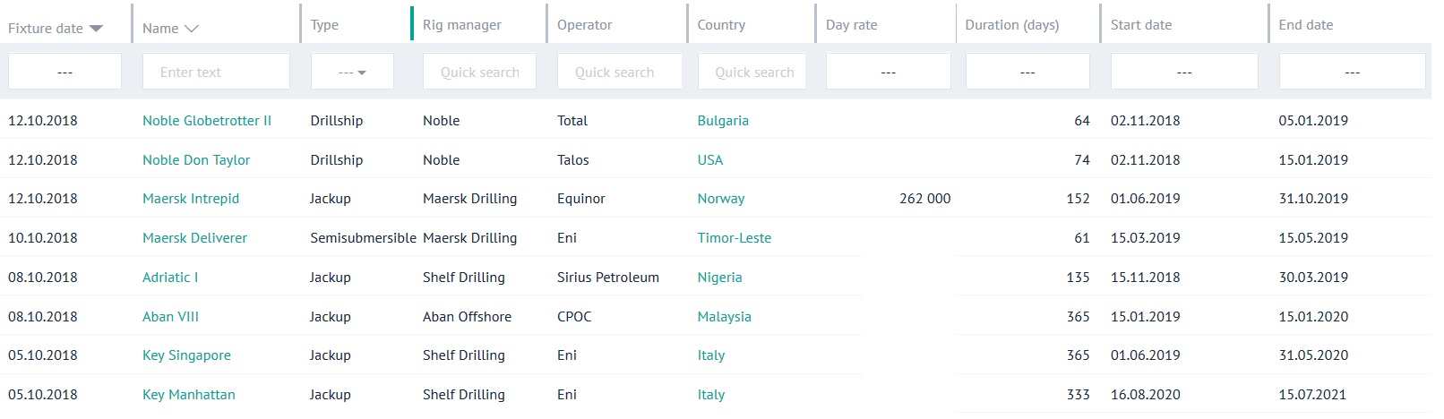Follow the Nigeria country link
Viewport: 1444px width, 419px height.
tap(719, 278)
